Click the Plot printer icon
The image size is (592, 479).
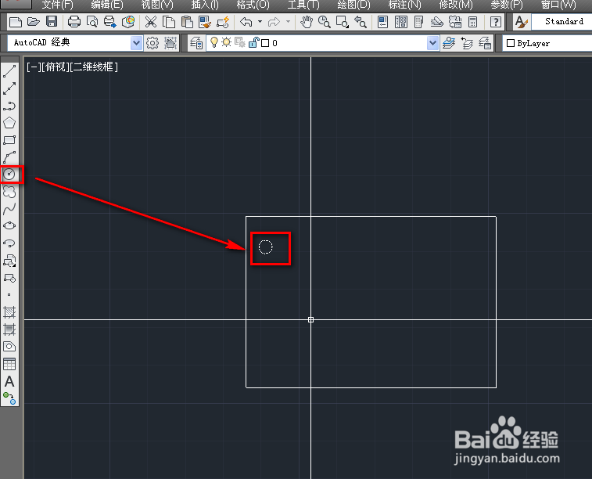[74, 22]
